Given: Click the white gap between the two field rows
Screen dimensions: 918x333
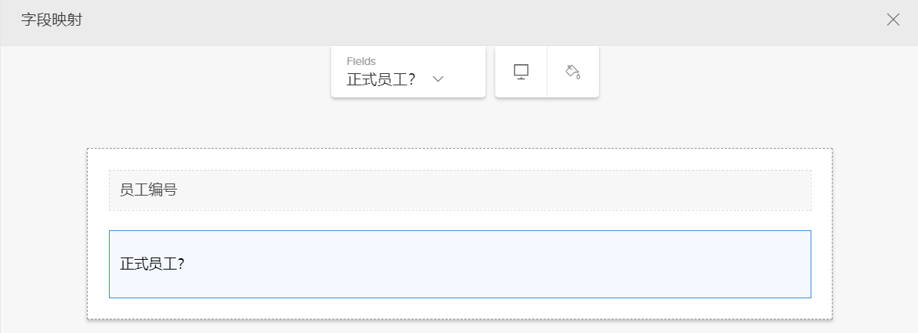Looking at the screenshot, I should [x=460, y=220].
